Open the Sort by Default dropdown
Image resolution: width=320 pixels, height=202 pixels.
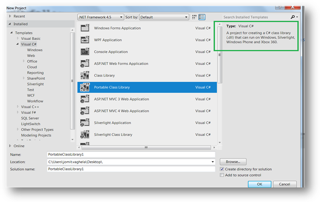[164, 17]
